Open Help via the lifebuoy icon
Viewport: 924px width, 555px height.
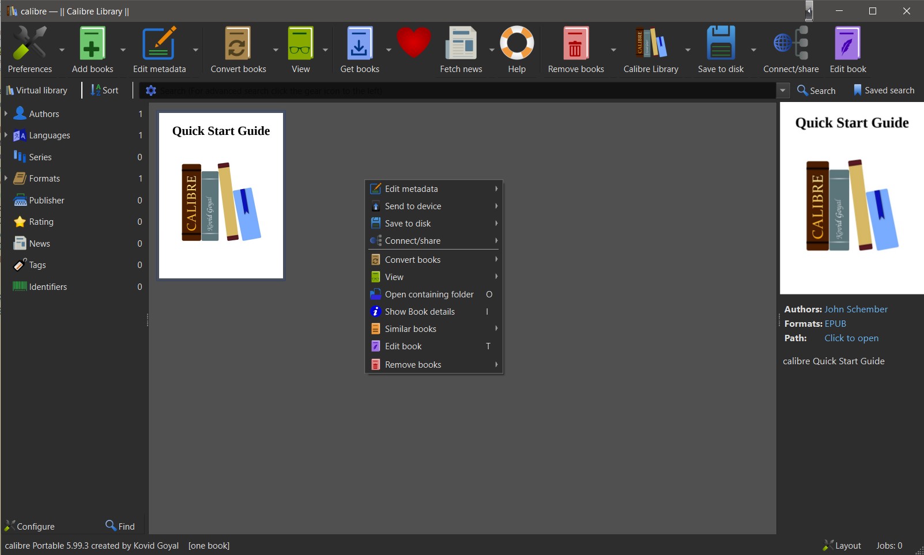(516, 43)
